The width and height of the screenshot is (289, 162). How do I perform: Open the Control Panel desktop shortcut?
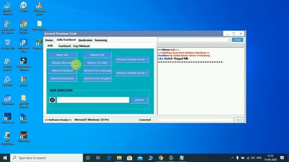8,64
